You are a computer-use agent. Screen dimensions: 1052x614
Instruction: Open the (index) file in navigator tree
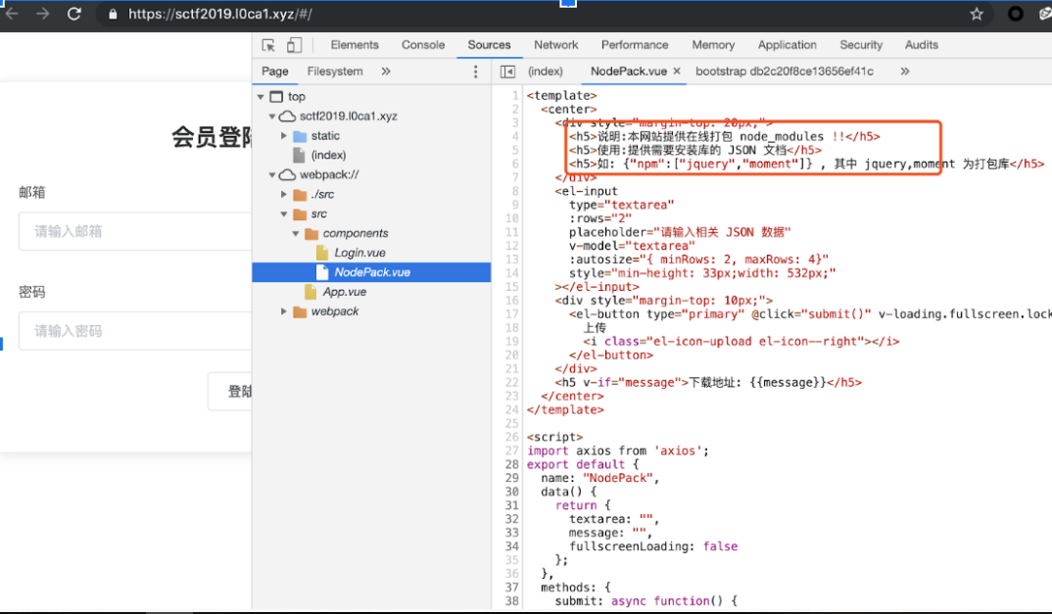(328, 155)
